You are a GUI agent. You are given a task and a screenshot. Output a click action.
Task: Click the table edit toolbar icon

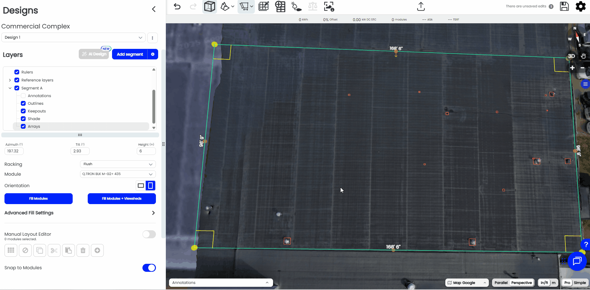[263, 6]
